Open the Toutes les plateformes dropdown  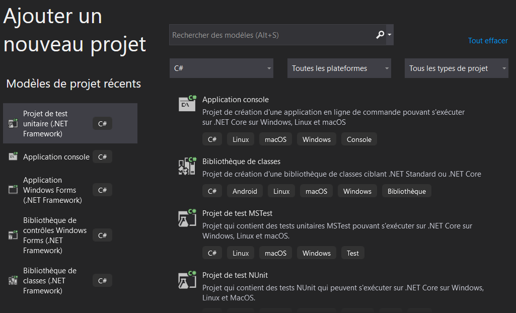pyautogui.click(x=339, y=68)
